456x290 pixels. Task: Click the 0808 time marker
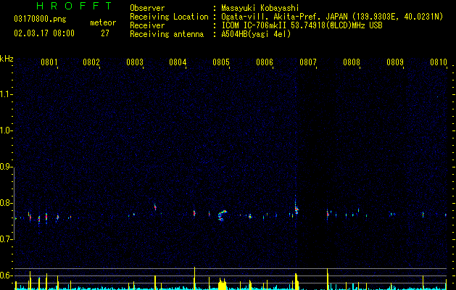[x=352, y=62]
